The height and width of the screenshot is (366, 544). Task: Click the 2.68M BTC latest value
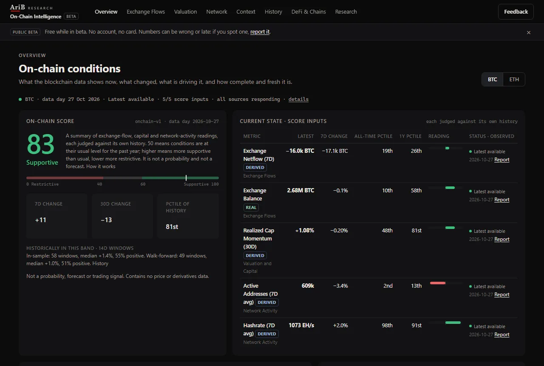pyautogui.click(x=300, y=191)
